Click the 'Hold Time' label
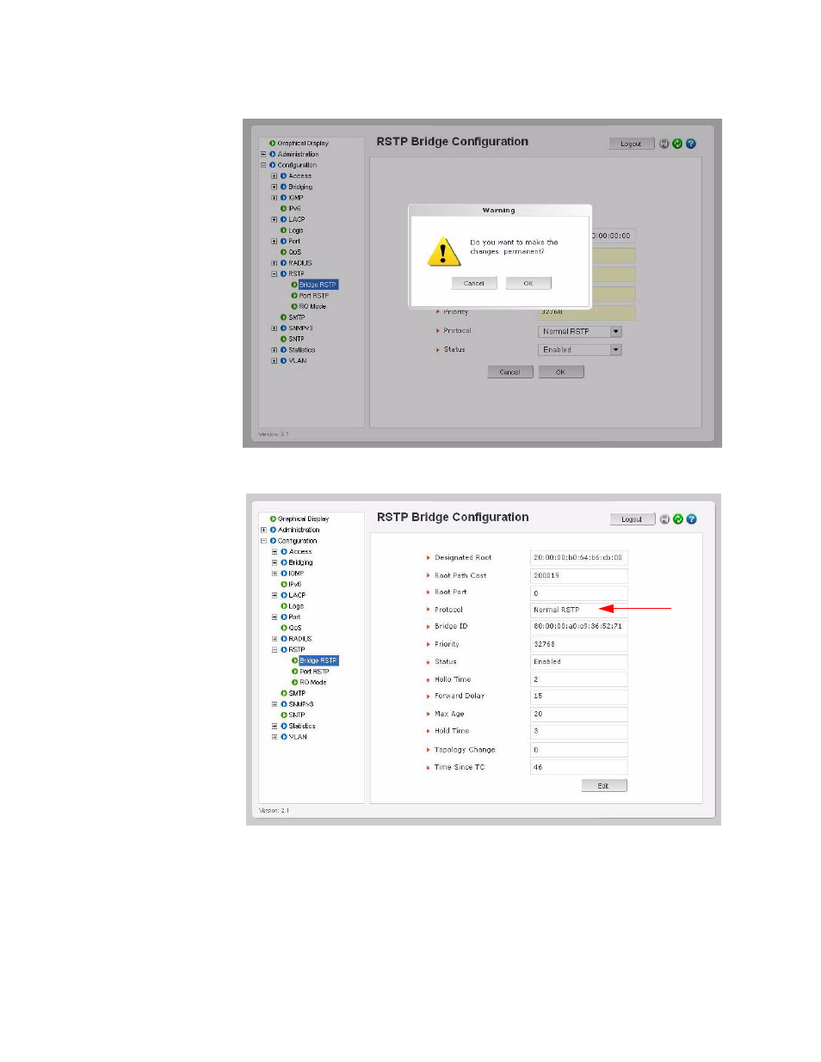 [452, 731]
